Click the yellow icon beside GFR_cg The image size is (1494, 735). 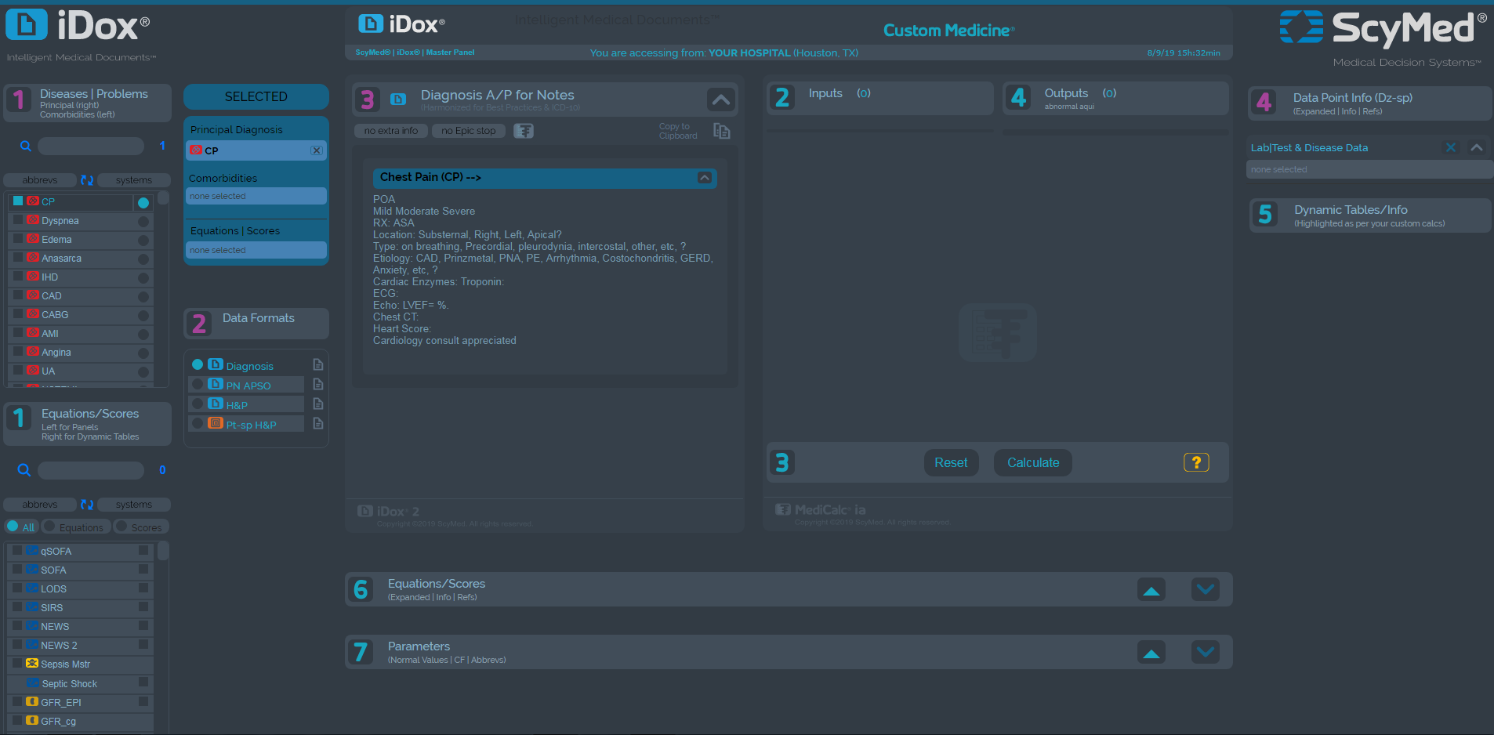[x=32, y=721]
